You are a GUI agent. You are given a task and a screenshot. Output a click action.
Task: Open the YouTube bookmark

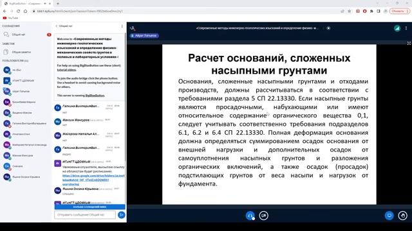[10, 18]
